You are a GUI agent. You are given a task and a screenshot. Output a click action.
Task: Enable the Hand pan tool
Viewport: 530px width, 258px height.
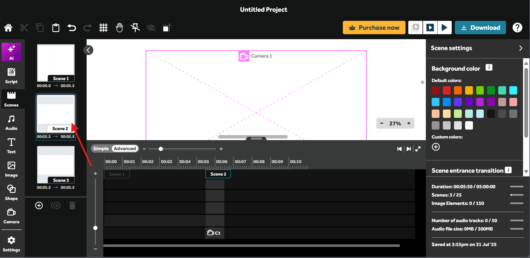(119, 28)
